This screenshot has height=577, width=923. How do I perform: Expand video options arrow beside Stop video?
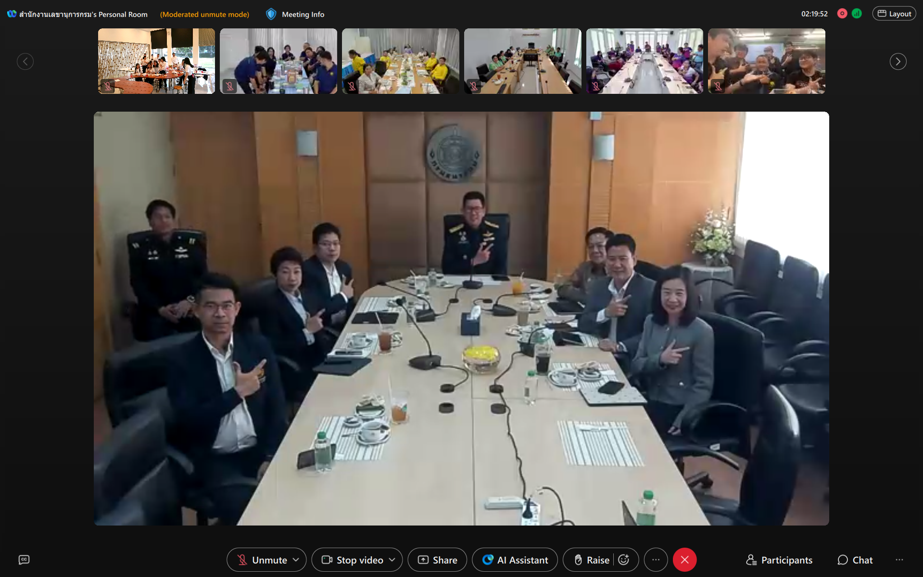(392, 560)
